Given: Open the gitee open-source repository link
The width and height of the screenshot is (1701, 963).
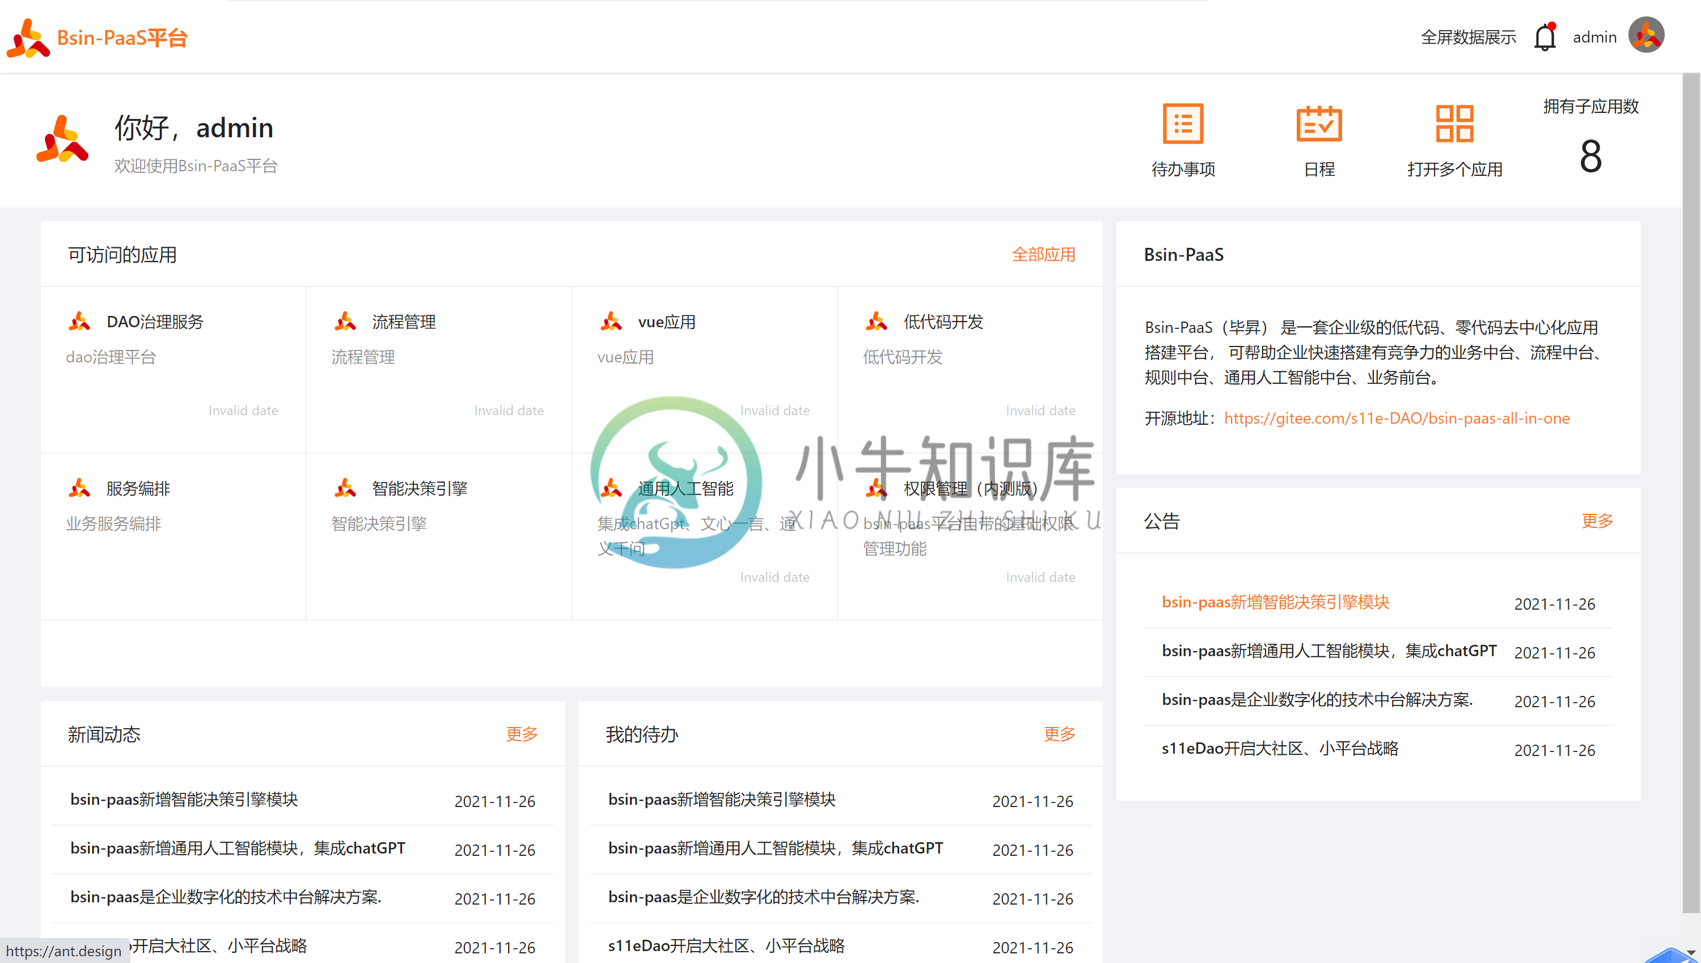Looking at the screenshot, I should [x=1396, y=418].
